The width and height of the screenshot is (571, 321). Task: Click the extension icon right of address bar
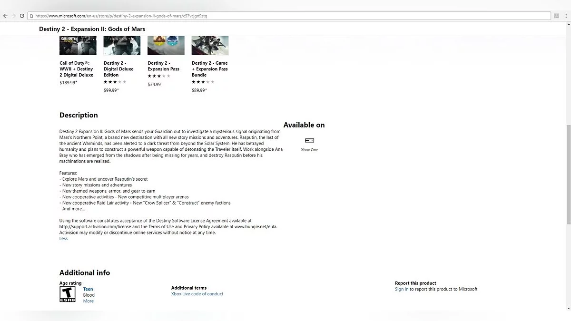(556, 16)
